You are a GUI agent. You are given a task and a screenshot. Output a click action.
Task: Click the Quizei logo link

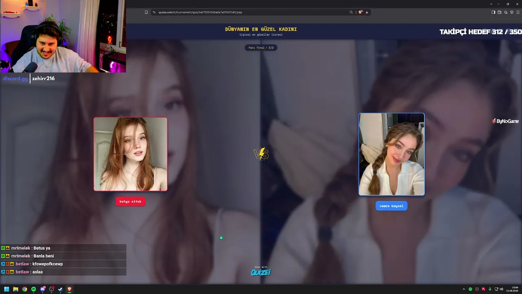point(261,272)
